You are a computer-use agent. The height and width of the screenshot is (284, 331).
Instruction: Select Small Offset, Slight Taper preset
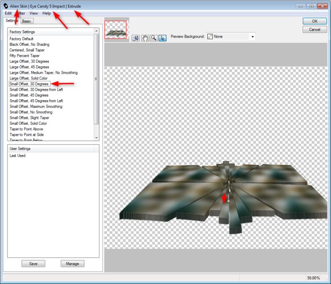click(29, 118)
